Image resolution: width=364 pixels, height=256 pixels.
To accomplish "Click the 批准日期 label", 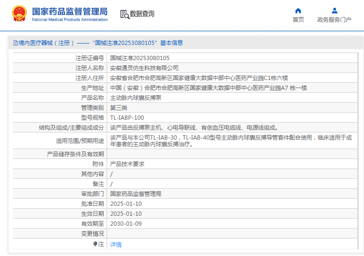I will pos(92,204).
